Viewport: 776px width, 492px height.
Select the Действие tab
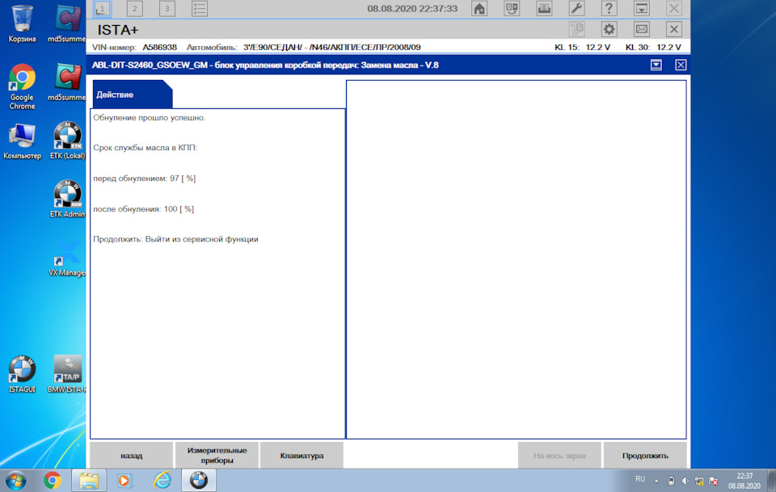click(132, 95)
